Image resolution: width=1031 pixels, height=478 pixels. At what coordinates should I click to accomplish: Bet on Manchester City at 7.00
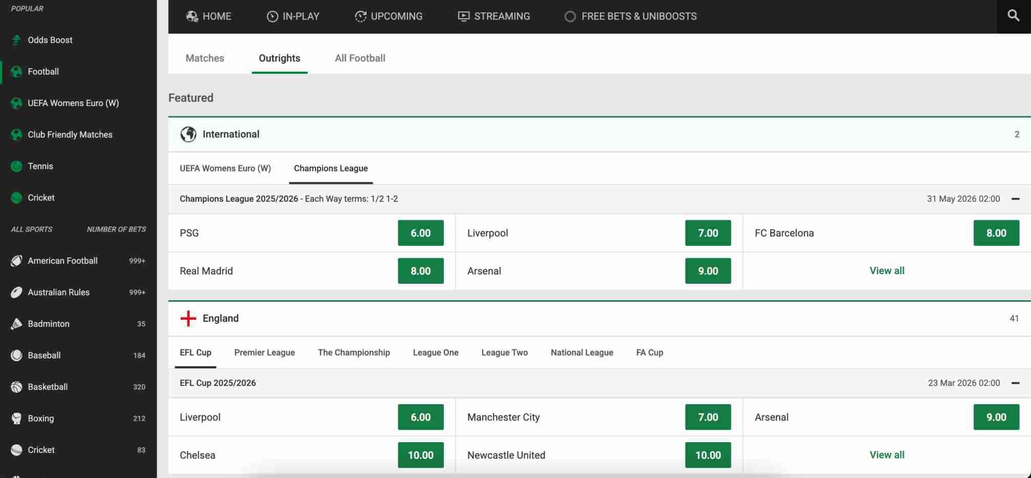[708, 418]
